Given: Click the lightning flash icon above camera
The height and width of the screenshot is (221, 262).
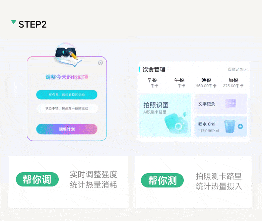Looking at the screenshot, I should click(x=184, y=115).
